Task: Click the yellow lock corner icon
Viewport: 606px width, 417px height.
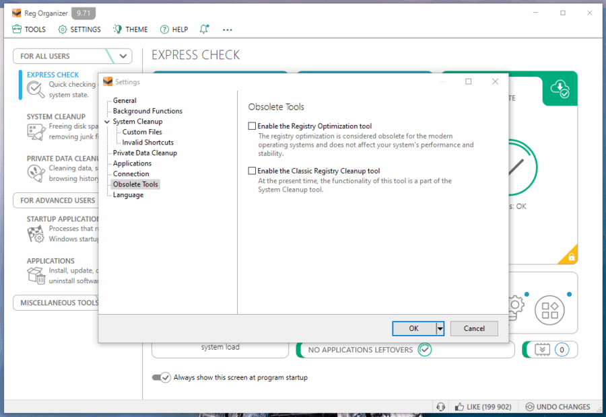Action: coord(571,256)
